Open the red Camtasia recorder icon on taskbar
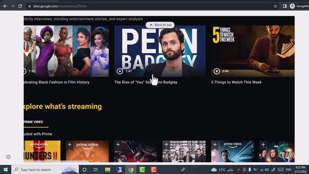This screenshot has height=174, width=309. point(154,170)
